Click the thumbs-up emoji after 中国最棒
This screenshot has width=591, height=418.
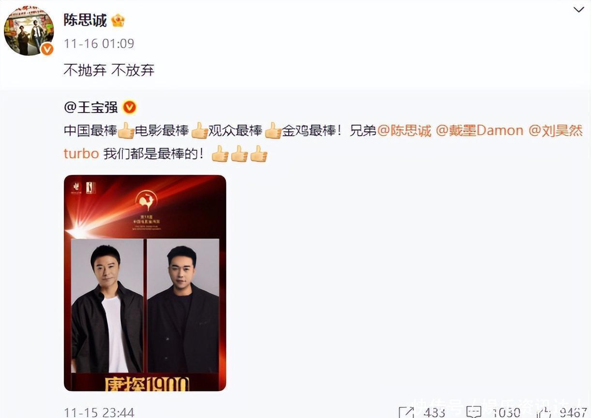point(126,130)
